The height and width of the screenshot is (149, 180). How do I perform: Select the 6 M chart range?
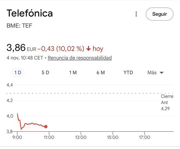pos(101,73)
